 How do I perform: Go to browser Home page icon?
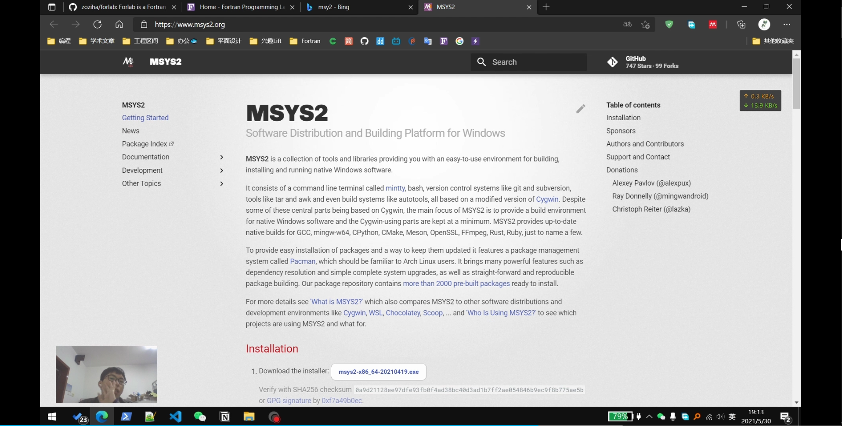pos(119,24)
